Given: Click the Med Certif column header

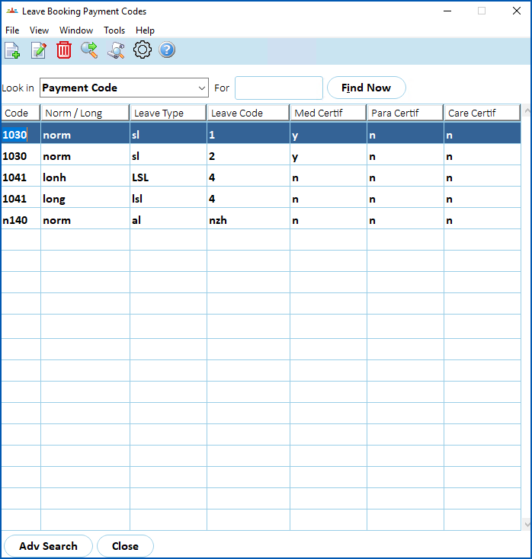Looking at the screenshot, I should (x=328, y=113).
